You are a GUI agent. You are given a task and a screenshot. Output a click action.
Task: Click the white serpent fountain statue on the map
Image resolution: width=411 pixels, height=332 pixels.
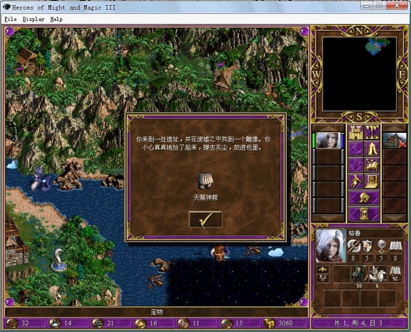(x=58, y=260)
